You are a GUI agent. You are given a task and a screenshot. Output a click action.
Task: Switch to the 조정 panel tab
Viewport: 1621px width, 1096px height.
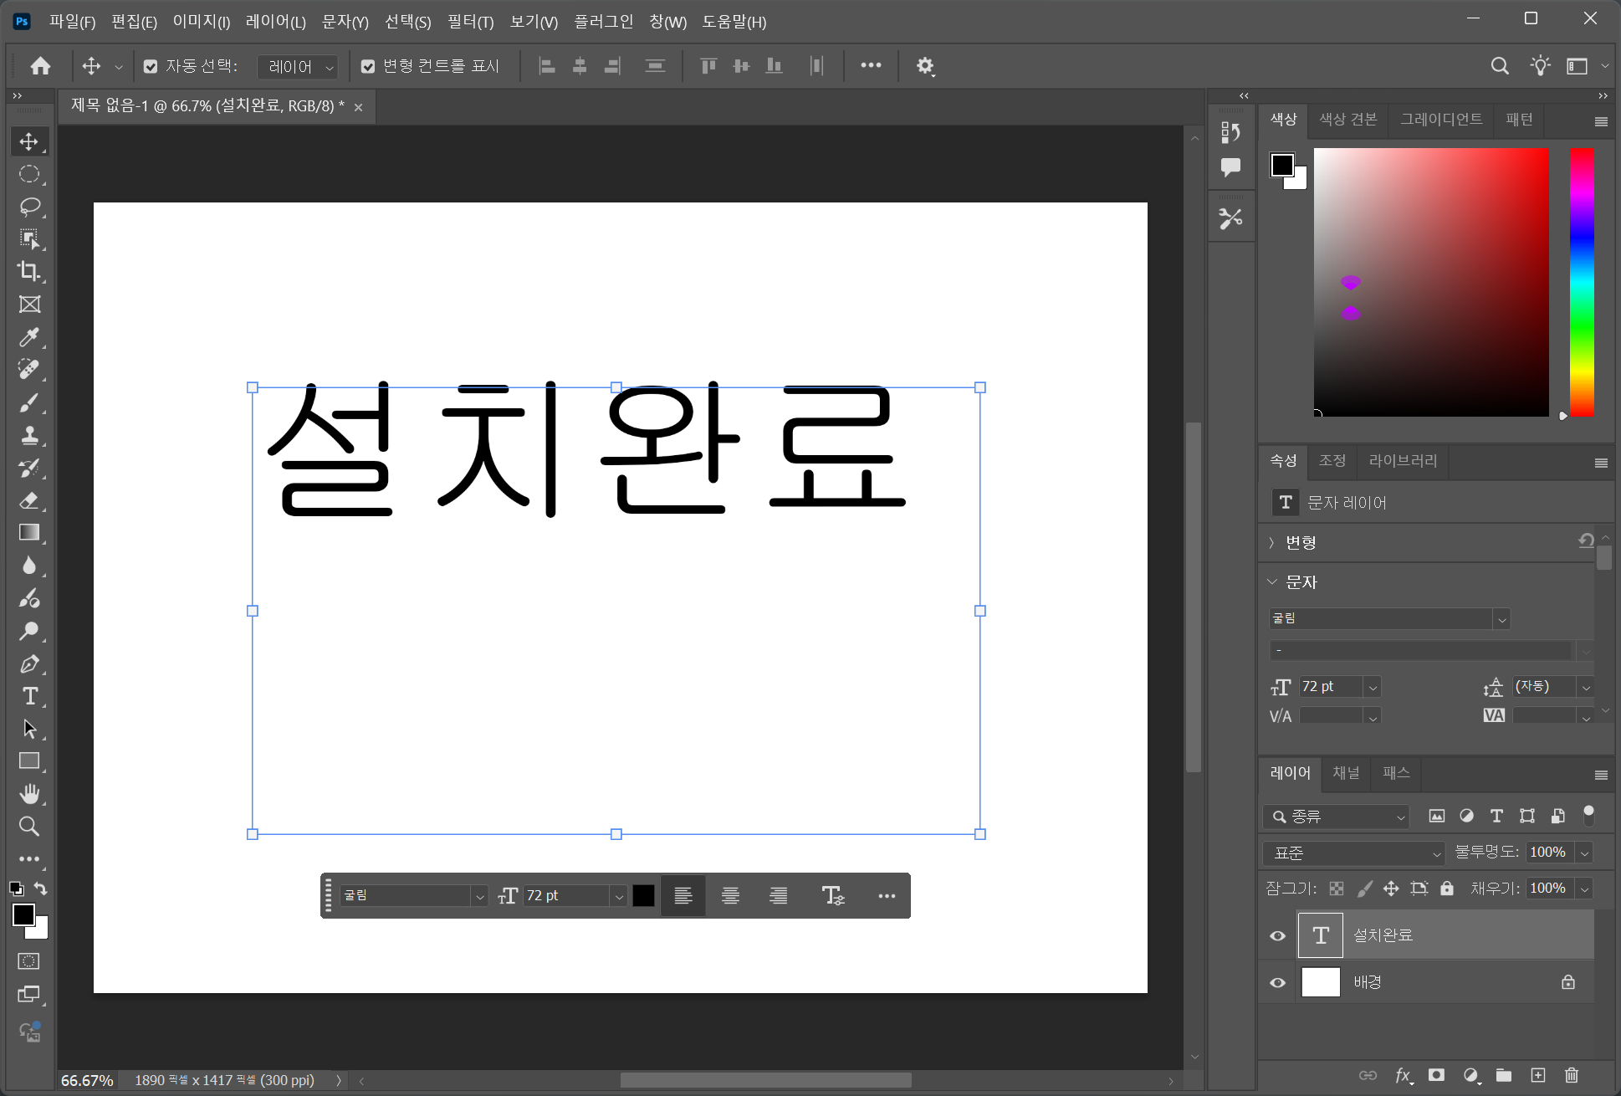tap(1332, 461)
